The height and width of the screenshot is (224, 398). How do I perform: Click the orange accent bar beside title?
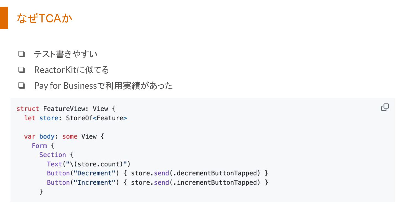[4, 18]
